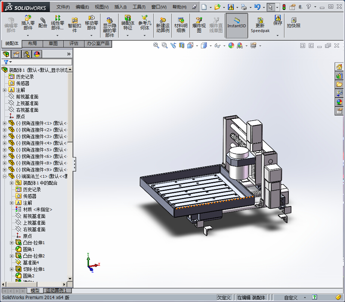Viewport: 345px width, 302px height.
Task: Open the 工具 menu
Action: tap(139, 7)
